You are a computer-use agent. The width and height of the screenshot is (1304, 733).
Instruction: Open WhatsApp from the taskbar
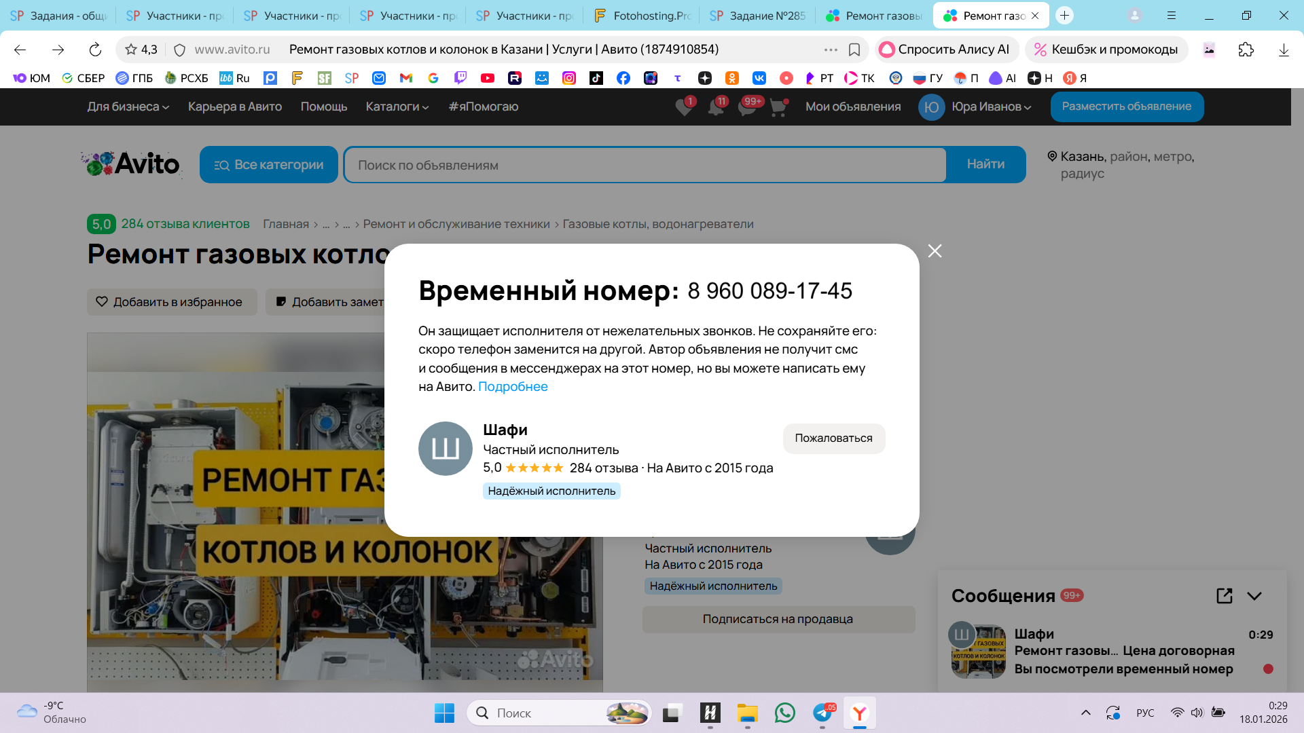[x=784, y=713]
